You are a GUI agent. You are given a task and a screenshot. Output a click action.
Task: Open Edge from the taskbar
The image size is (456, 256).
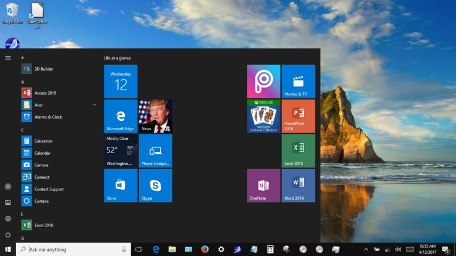point(156,249)
